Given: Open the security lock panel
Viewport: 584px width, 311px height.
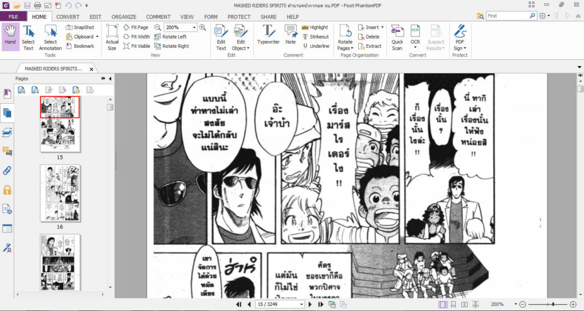Looking at the screenshot, I should click(x=7, y=190).
